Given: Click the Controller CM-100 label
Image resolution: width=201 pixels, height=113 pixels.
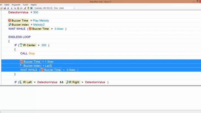Looking at the screenshot, I should (43, 8).
